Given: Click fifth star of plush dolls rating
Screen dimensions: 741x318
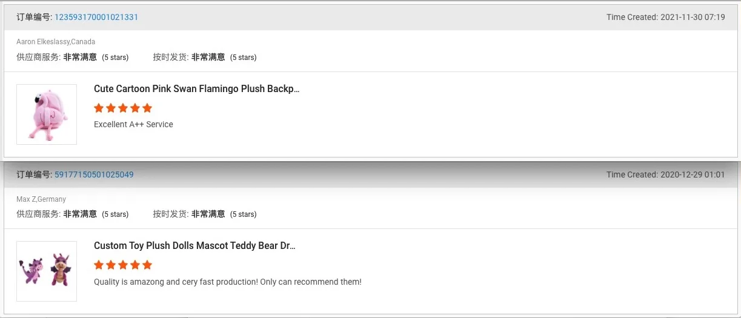Looking at the screenshot, I should tap(147, 265).
